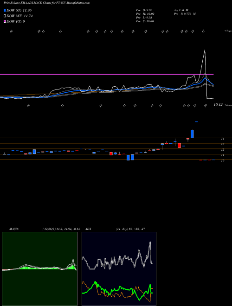This screenshot has height=306, width=232.
Task: Click the 'Pre C: 10.00' value
Action: click(145, 21)
